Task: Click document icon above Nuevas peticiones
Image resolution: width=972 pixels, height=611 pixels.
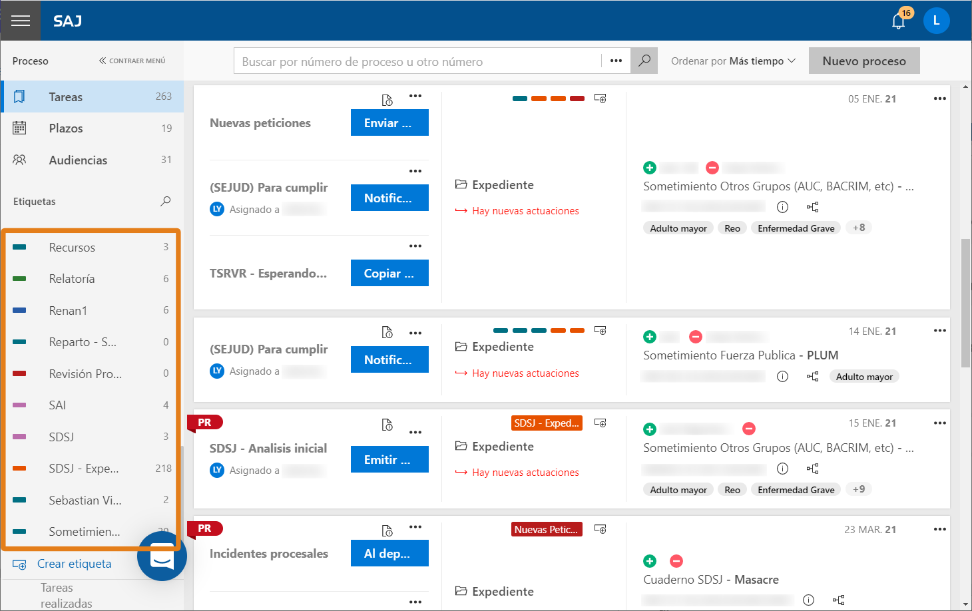Action: (387, 100)
